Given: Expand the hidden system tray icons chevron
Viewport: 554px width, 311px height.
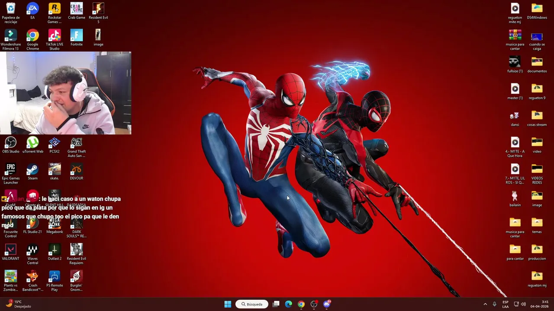Looking at the screenshot, I should pos(485,304).
